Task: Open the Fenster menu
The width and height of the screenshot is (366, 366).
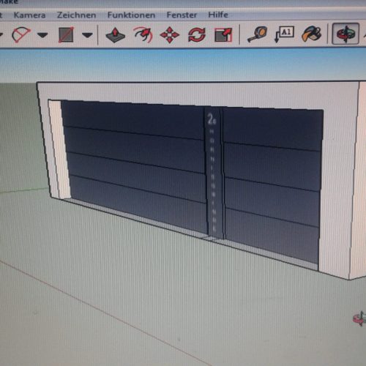Action: [x=182, y=15]
